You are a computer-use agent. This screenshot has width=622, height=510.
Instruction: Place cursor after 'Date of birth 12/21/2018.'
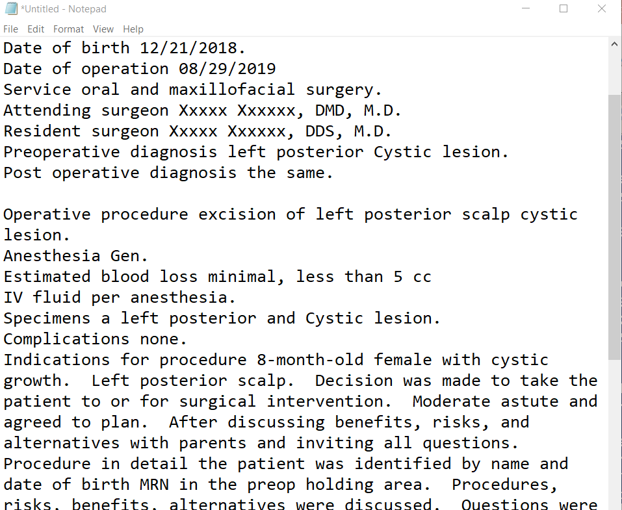pyautogui.click(x=246, y=48)
